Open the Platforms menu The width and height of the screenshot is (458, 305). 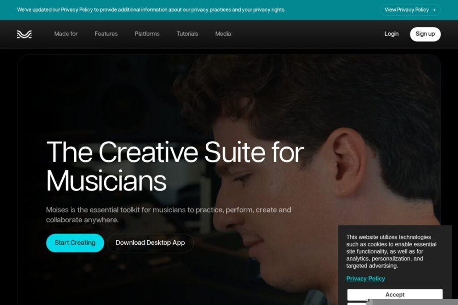pyautogui.click(x=147, y=34)
